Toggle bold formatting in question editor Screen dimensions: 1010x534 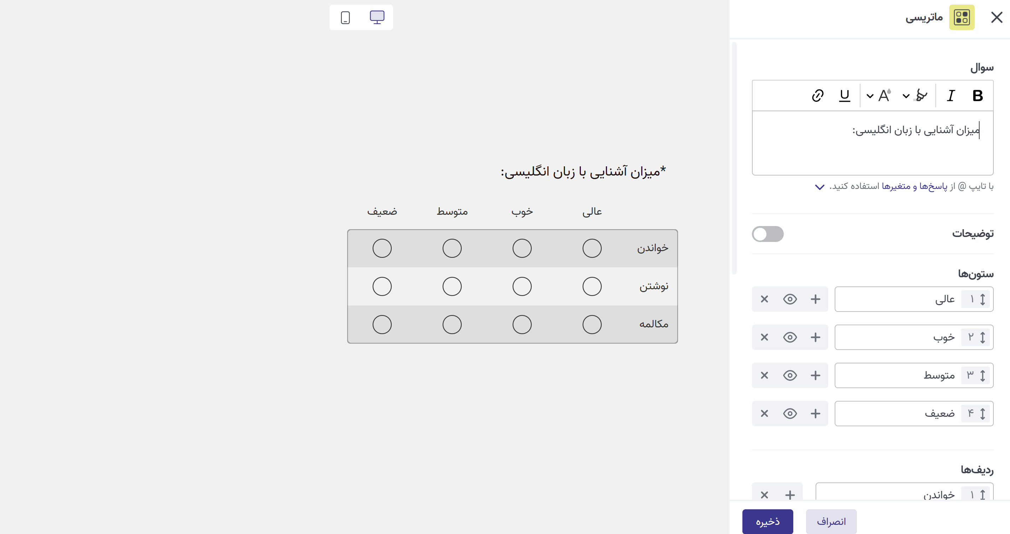pos(977,96)
